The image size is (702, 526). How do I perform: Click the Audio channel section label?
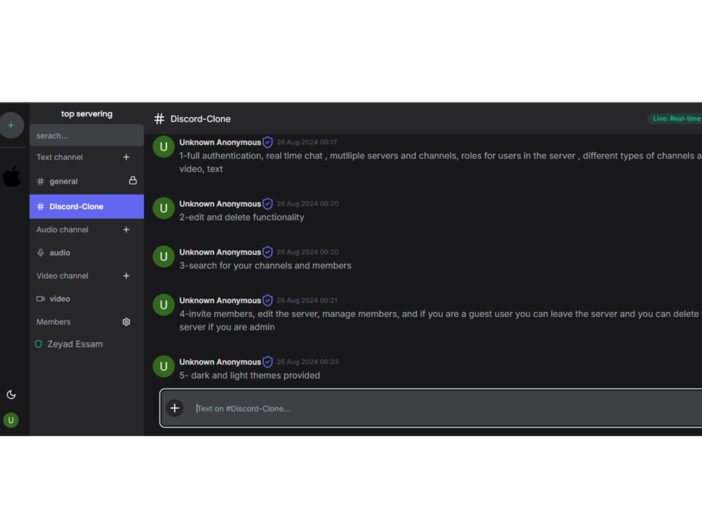tap(62, 229)
